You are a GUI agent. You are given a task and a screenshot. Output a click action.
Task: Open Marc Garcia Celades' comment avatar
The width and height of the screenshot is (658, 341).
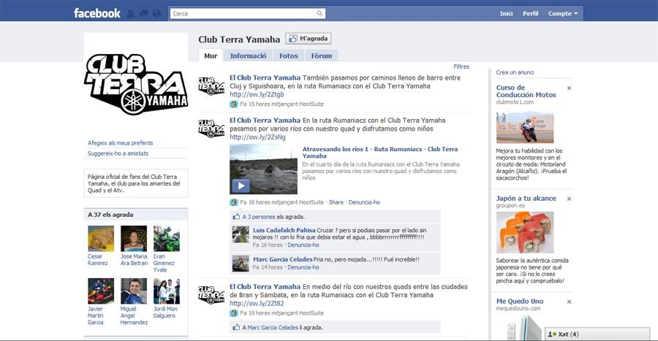pyautogui.click(x=241, y=263)
